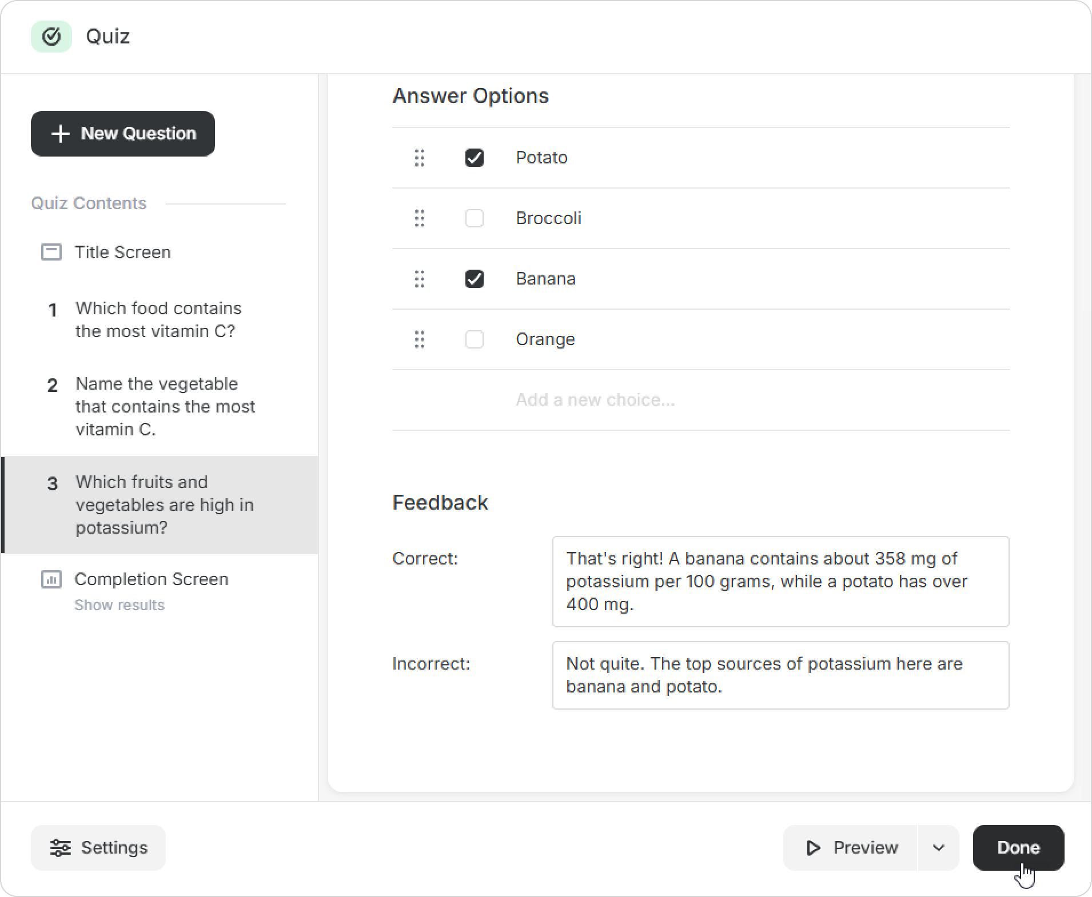Check the Broccoli answer checkbox
Image resolution: width=1092 pixels, height=897 pixels.
475,218
